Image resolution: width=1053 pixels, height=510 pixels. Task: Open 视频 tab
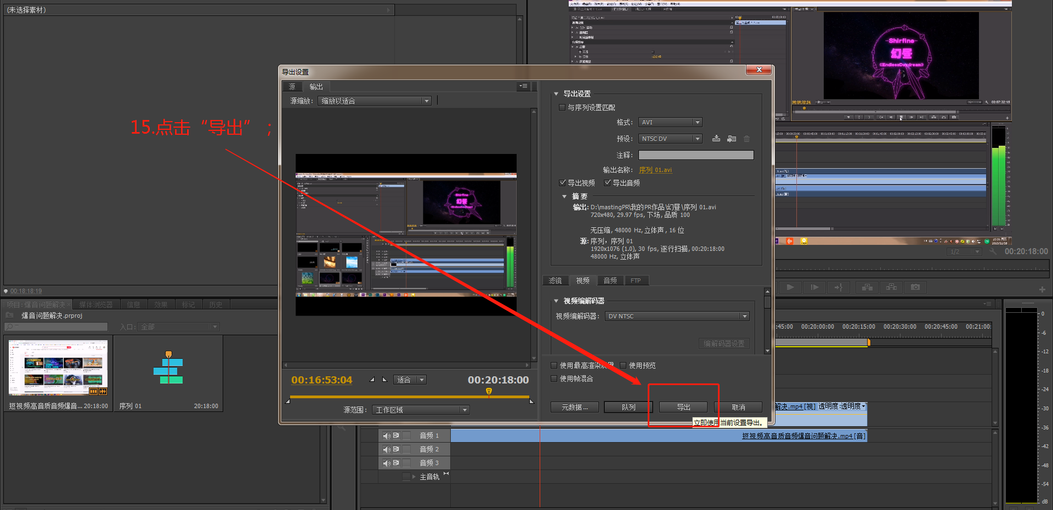(x=583, y=280)
